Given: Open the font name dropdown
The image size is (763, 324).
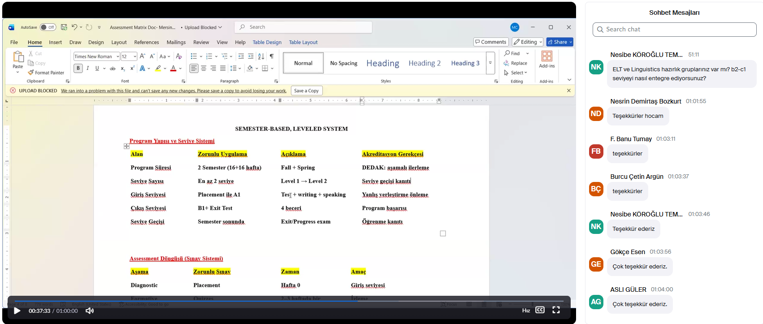Looking at the screenshot, I should pos(117,56).
